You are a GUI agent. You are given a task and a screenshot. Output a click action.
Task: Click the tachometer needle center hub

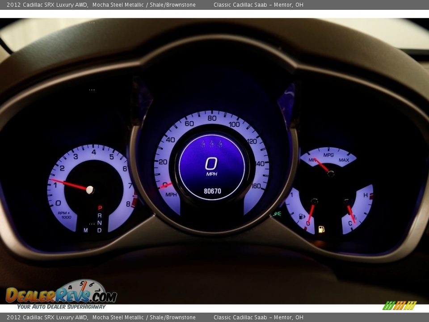(x=90, y=190)
